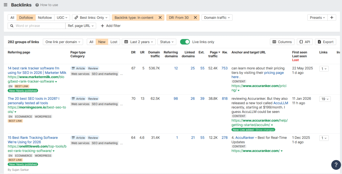Open the 14 best rank tracker software link
The height and width of the screenshot is (174, 342).
(37, 70)
